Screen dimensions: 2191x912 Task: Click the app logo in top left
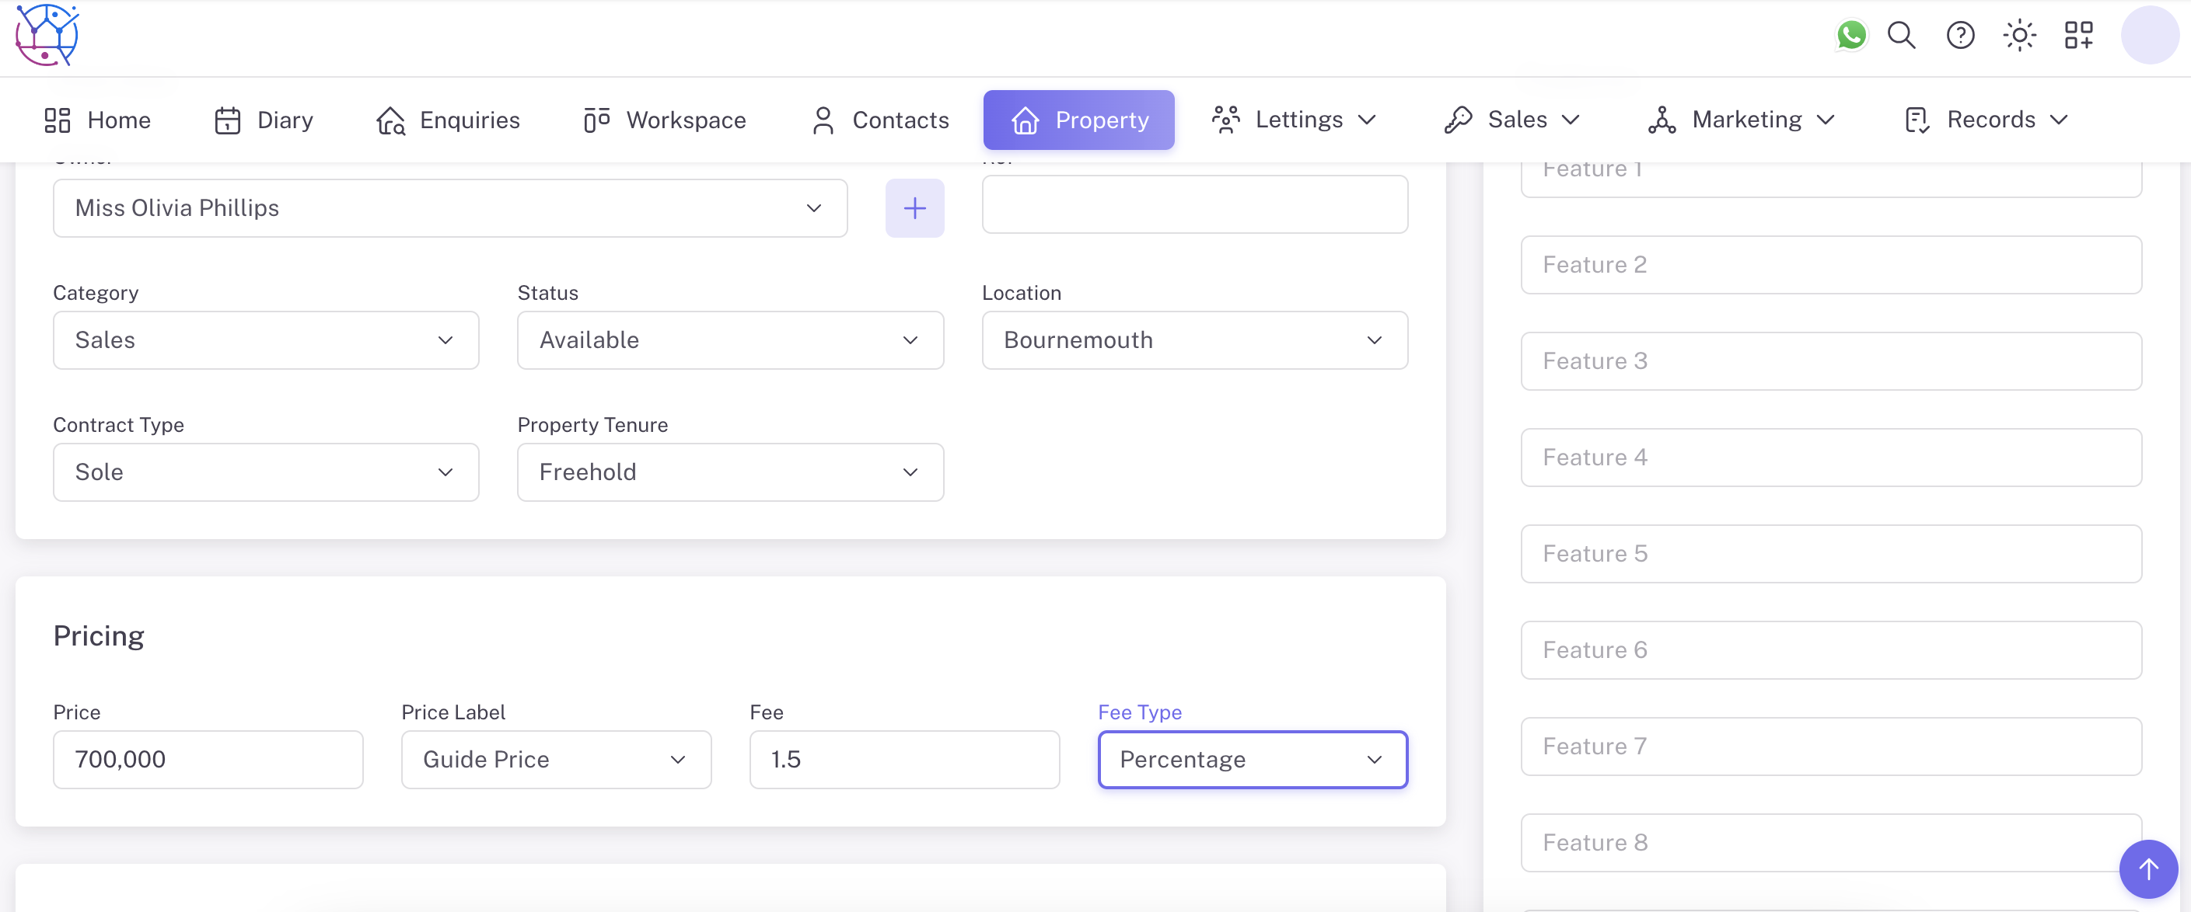coord(47,35)
